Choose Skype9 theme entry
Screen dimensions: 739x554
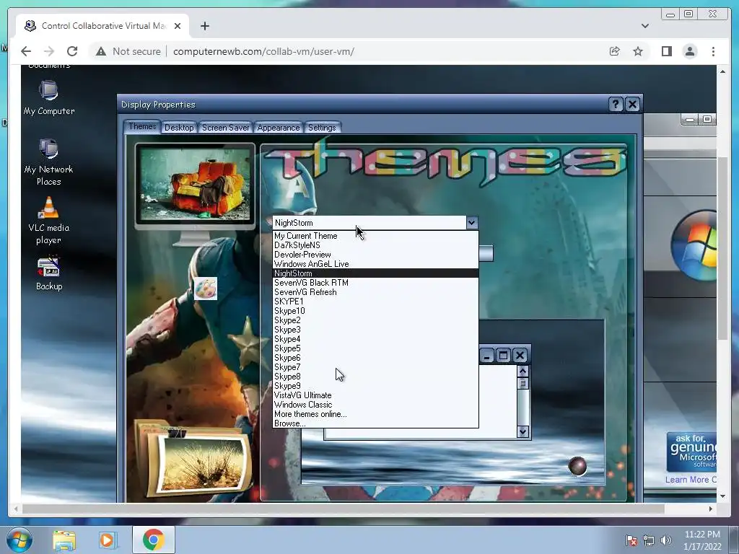click(375, 386)
